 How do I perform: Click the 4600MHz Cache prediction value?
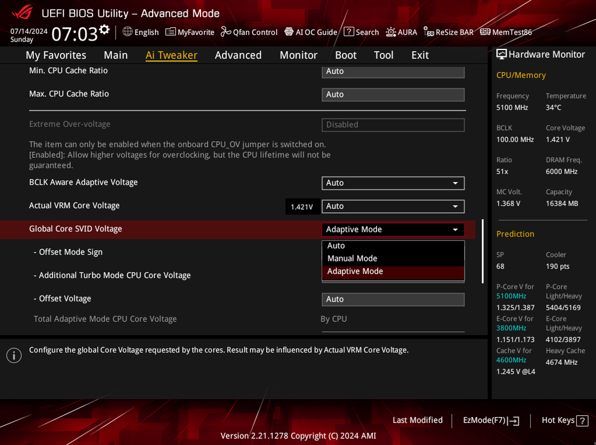511,360
